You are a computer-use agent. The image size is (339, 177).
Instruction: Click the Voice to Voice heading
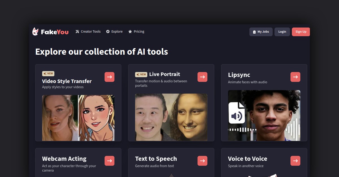point(247,159)
